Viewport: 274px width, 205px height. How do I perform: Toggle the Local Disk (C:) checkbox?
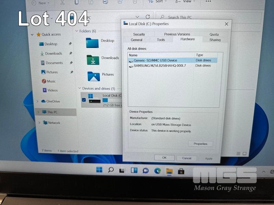[84, 100]
